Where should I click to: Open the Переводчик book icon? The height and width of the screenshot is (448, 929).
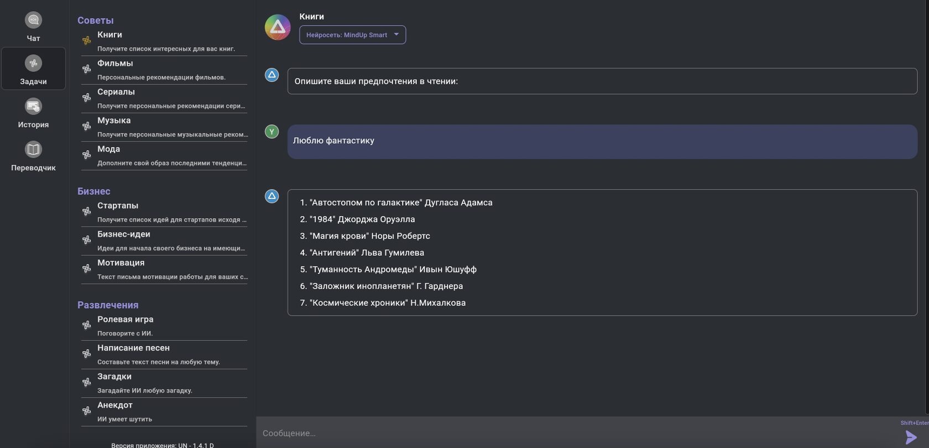pyautogui.click(x=33, y=150)
